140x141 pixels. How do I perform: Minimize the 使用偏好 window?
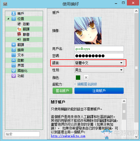click(116, 3)
